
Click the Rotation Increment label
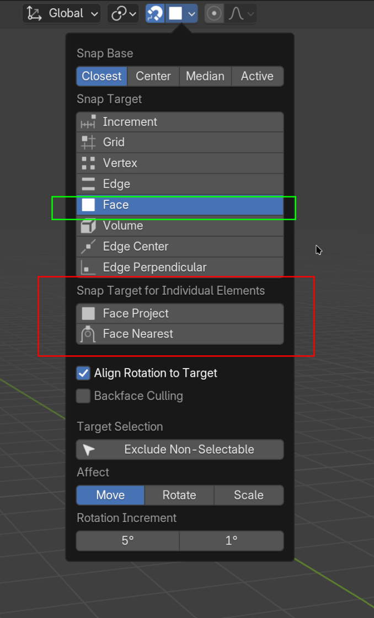(126, 518)
